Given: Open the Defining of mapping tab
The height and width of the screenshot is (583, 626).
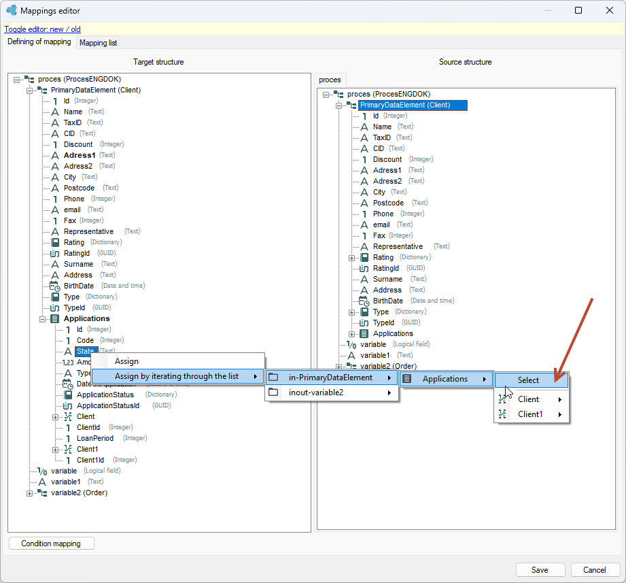Looking at the screenshot, I should (x=39, y=41).
